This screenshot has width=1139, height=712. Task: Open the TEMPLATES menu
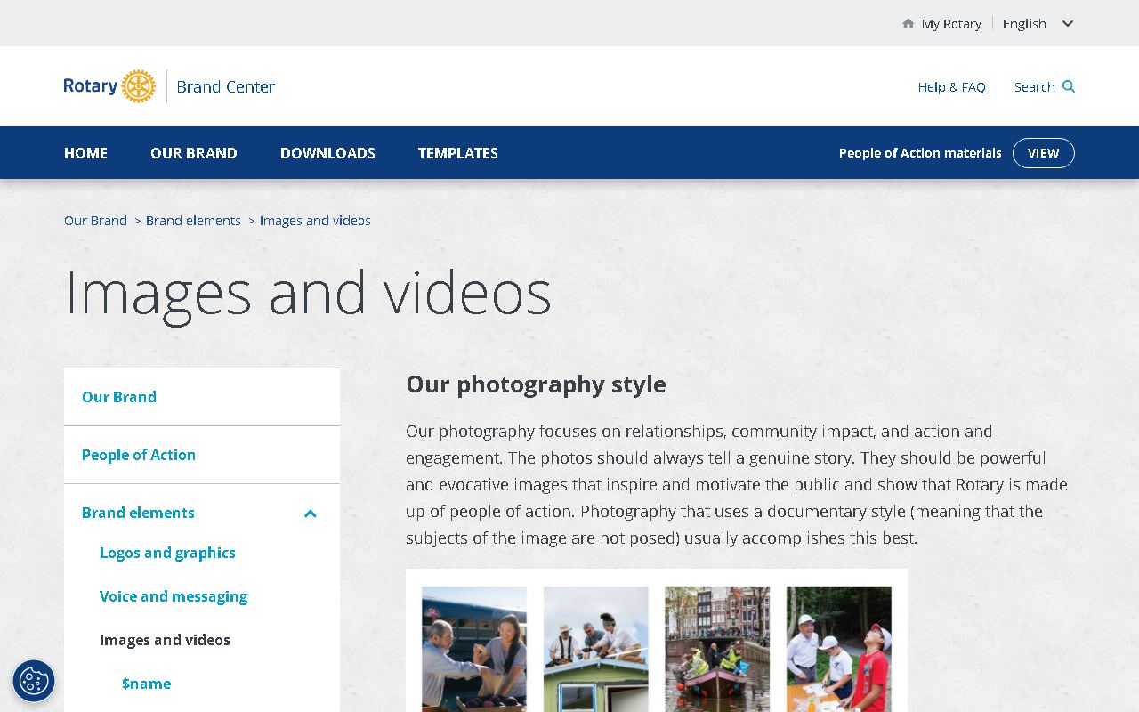pyautogui.click(x=458, y=153)
